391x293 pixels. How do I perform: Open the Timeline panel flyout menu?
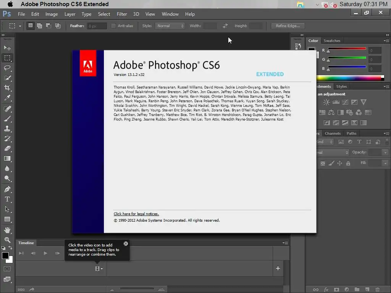click(285, 243)
